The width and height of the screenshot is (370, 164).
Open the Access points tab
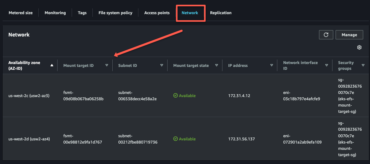[x=157, y=13]
